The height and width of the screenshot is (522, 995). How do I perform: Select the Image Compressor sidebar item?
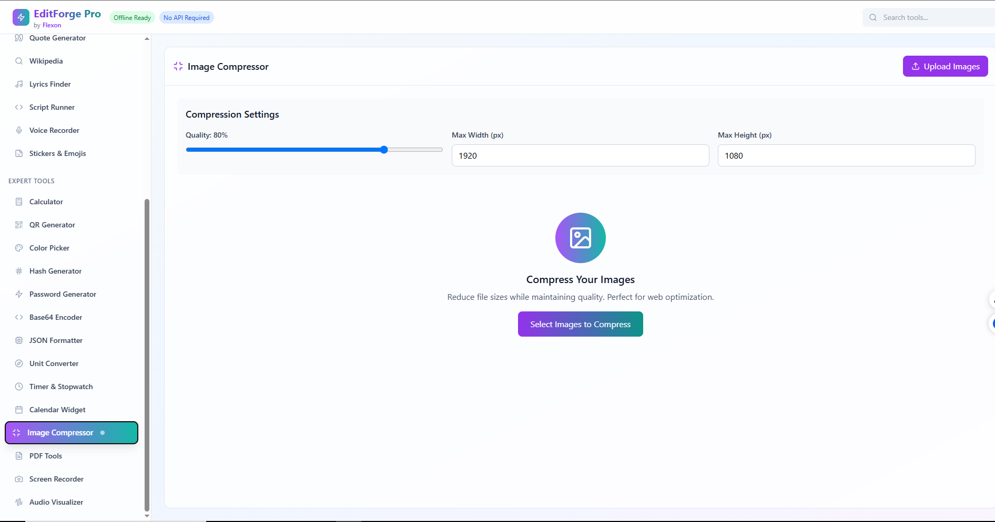(72, 433)
